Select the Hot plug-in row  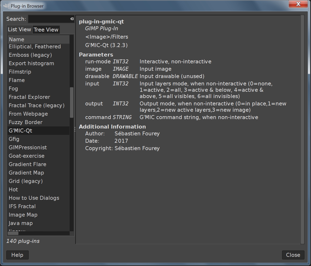coord(39,190)
